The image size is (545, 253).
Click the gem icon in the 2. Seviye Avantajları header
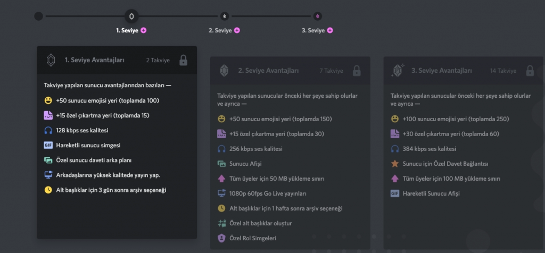pyautogui.click(x=224, y=71)
